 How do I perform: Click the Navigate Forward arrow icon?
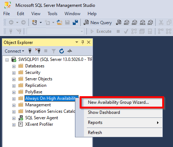pyautogui.click(x=23, y=22)
